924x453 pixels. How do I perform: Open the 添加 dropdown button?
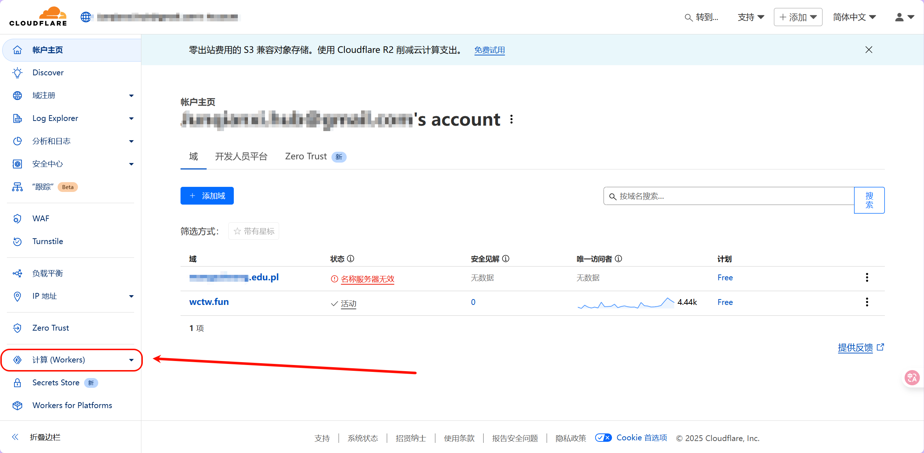(x=798, y=17)
